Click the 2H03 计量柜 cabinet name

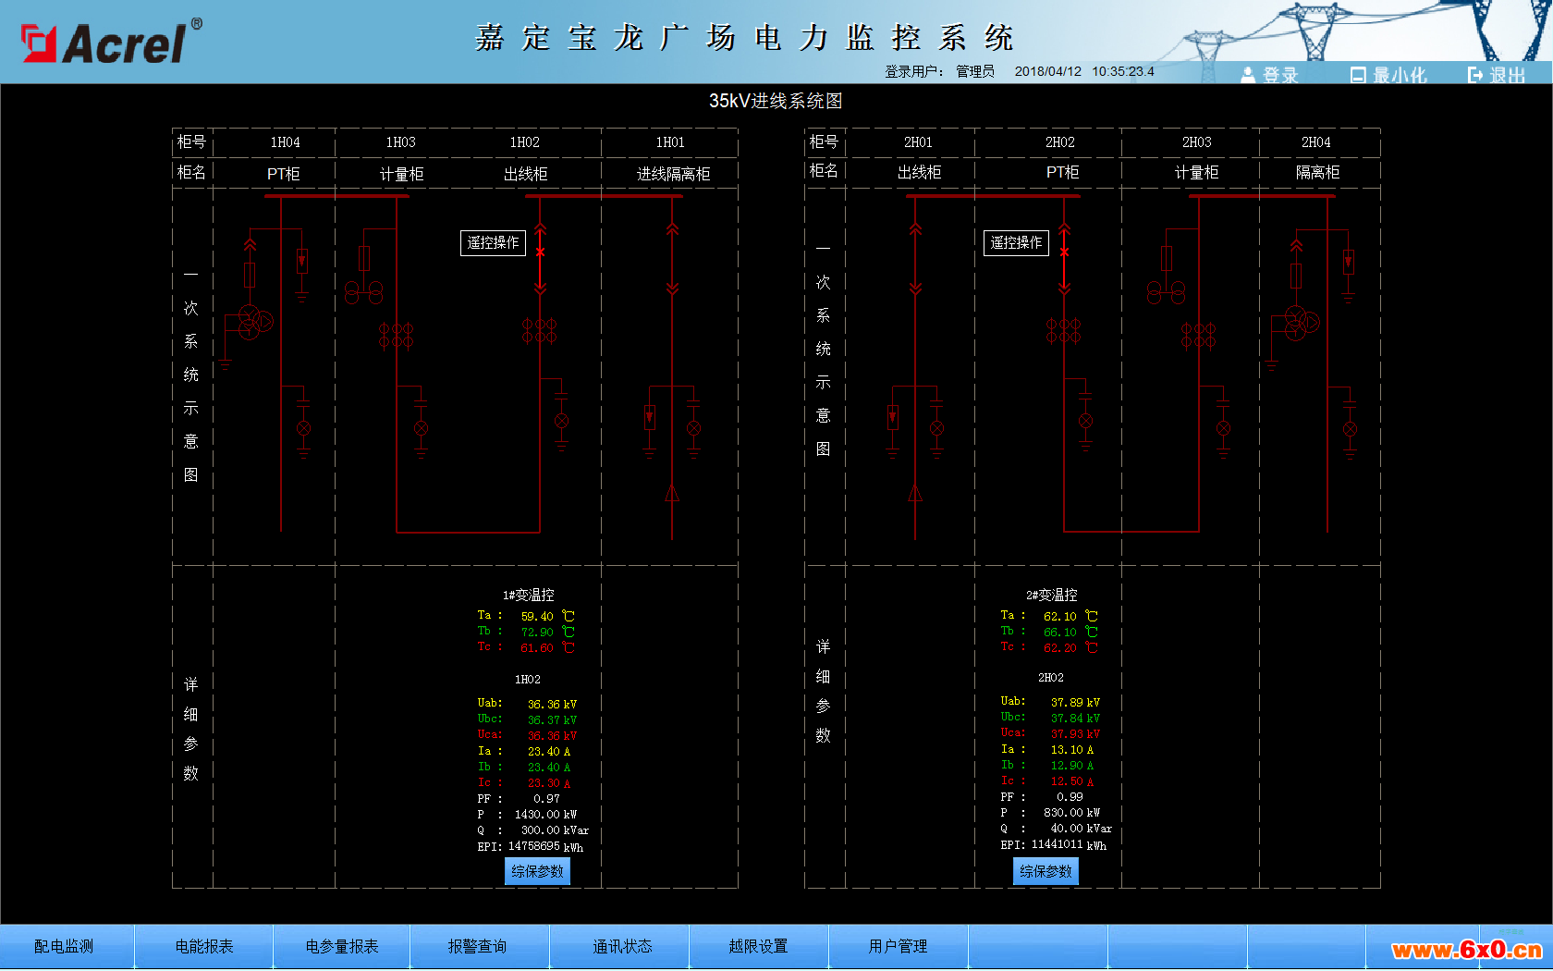1196,172
